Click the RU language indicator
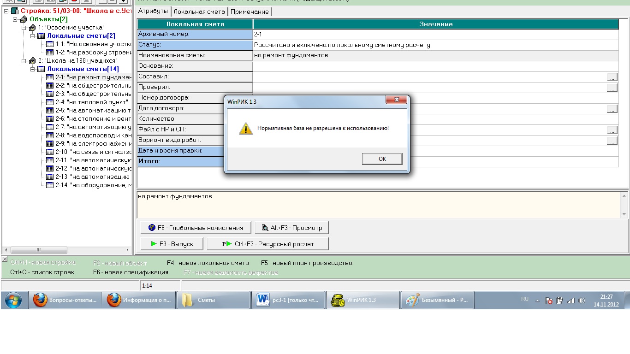 coord(525,299)
